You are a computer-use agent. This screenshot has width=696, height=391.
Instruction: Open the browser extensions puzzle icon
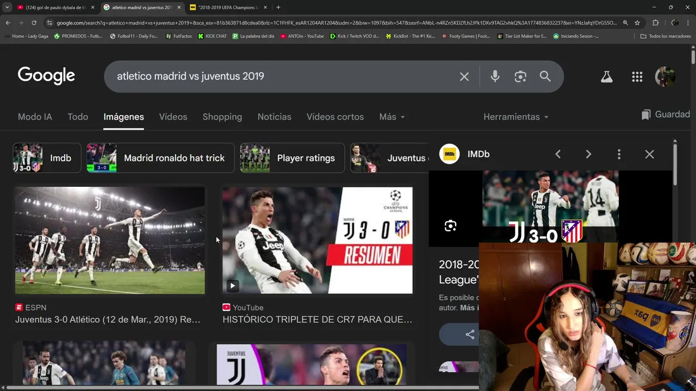655,23
